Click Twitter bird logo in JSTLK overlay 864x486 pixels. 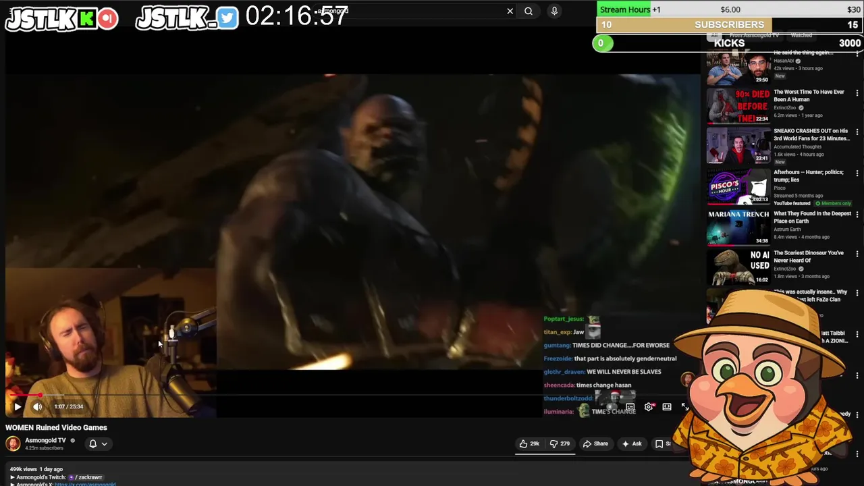(227, 19)
